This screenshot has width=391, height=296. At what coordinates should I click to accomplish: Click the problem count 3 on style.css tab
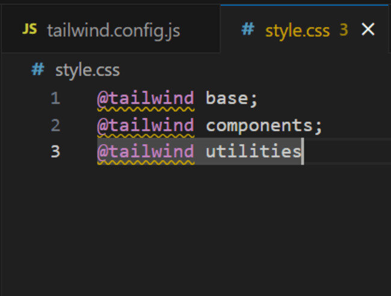pyautogui.click(x=344, y=30)
